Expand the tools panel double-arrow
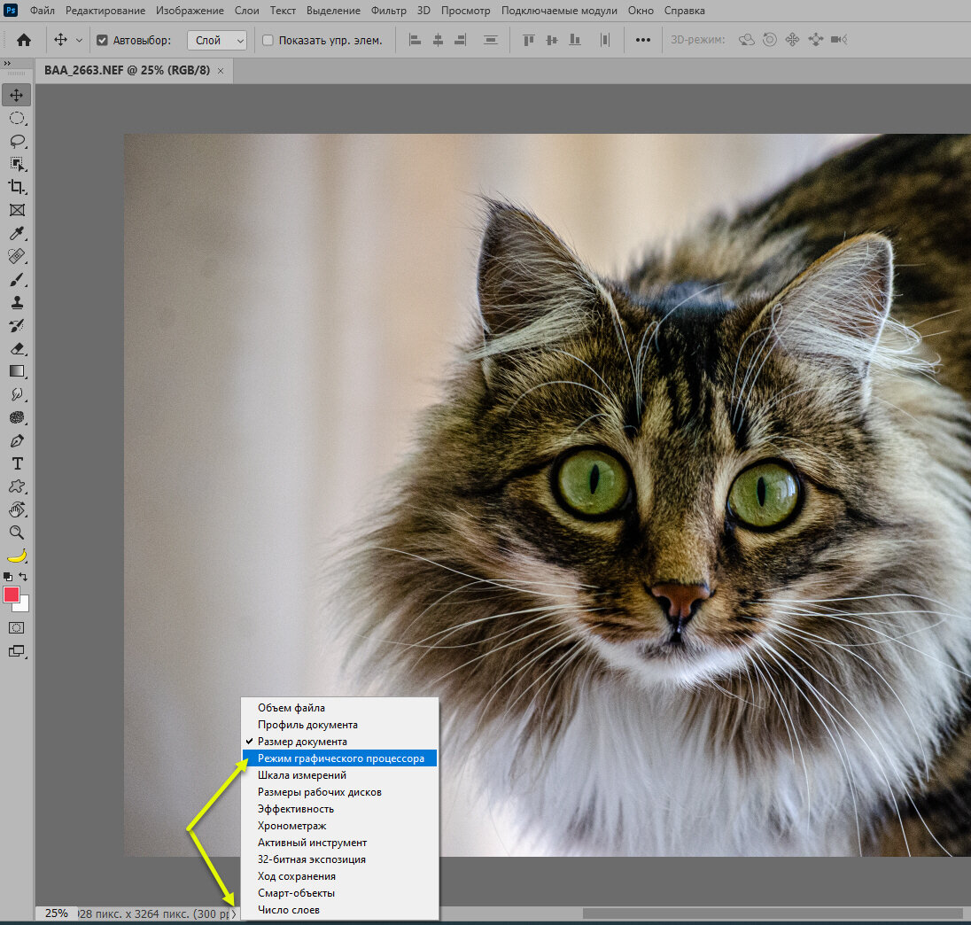 click(7, 64)
